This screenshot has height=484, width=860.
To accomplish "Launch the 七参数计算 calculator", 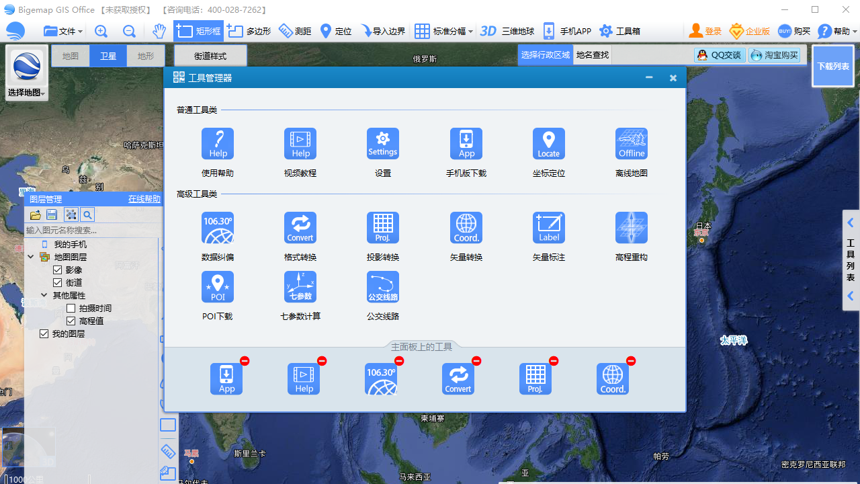I will 300,286.
